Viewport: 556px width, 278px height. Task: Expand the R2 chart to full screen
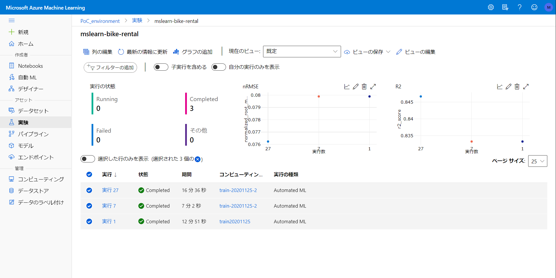click(526, 86)
